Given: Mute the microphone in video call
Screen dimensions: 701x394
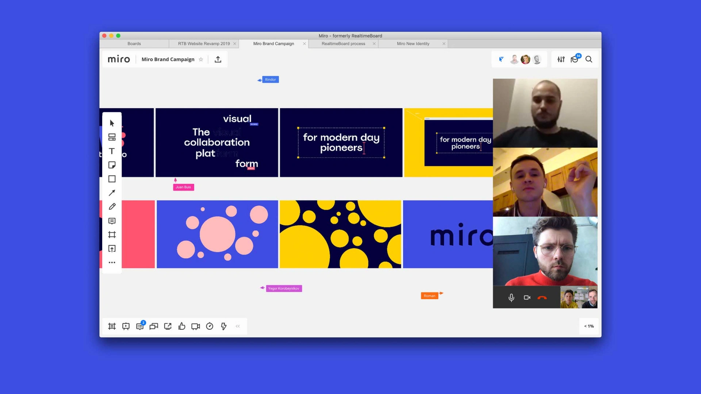Looking at the screenshot, I should coord(511,297).
